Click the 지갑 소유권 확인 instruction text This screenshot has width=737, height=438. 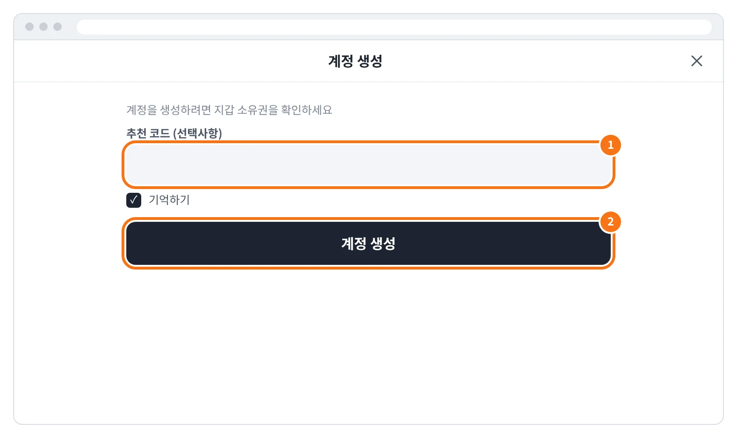(x=229, y=110)
